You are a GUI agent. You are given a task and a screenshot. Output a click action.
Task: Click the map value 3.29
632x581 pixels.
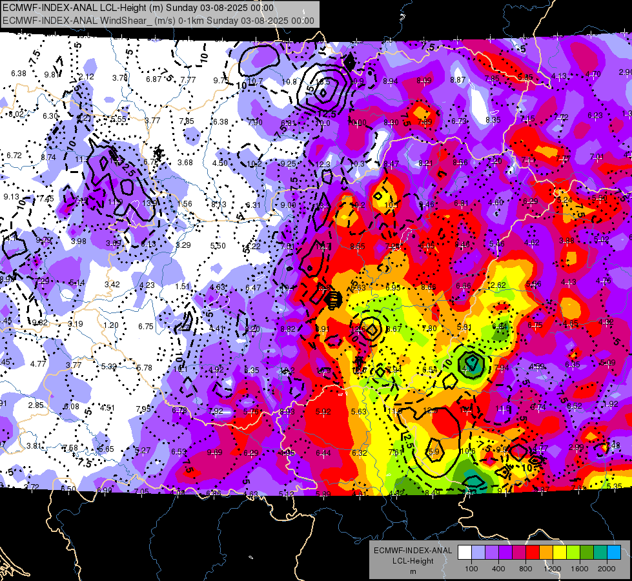click(183, 245)
